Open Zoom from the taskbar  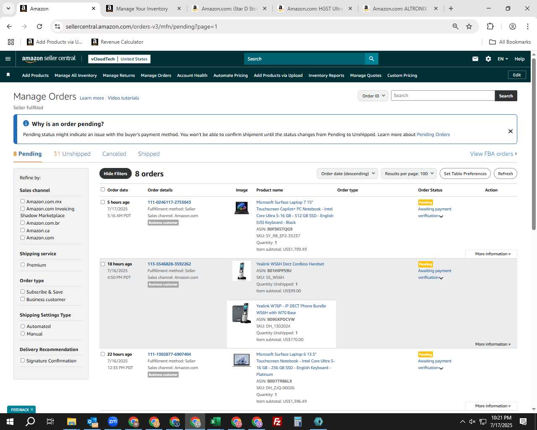point(112,422)
